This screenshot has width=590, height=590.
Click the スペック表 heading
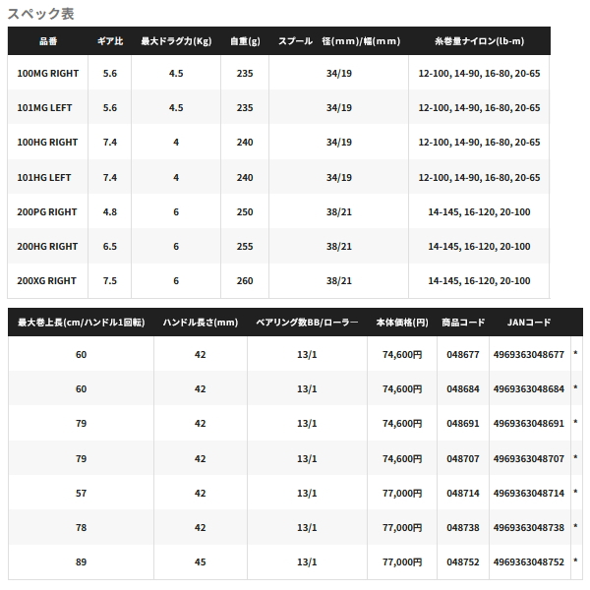(40, 14)
